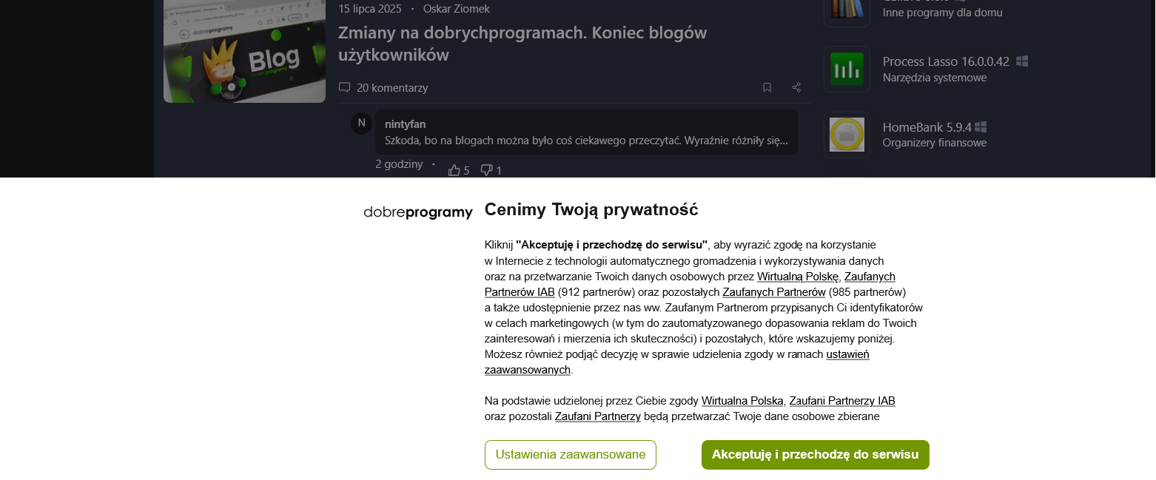Click the Windows icon beside Process Lasso

tap(1022, 61)
